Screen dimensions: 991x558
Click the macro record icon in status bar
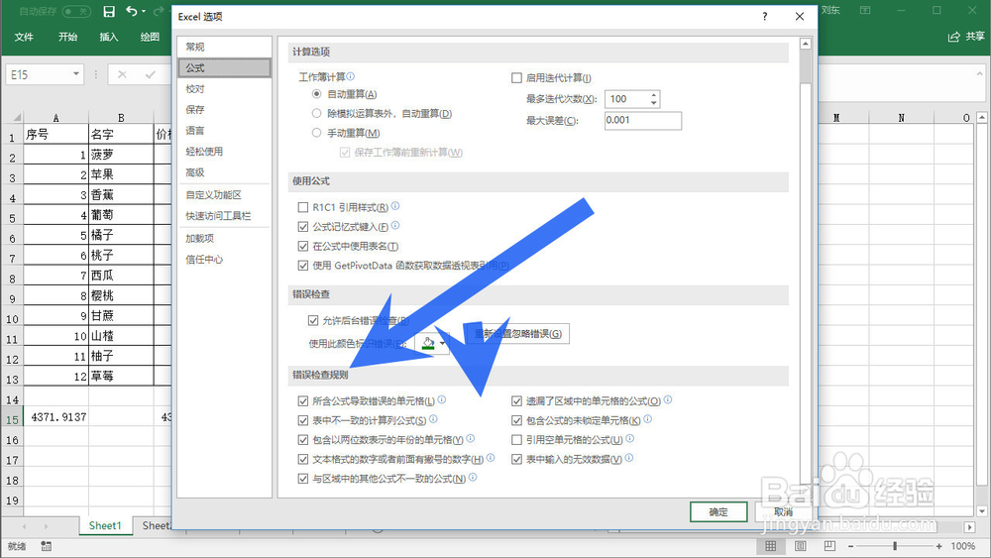click(47, 546)
